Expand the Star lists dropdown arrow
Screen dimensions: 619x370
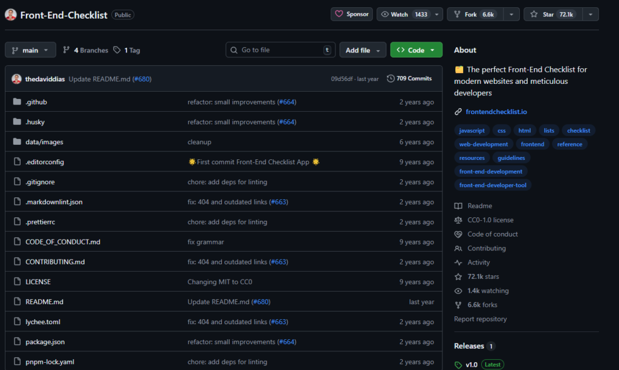591,14
